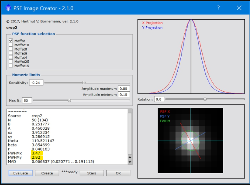The image size is (250, 185).
Task: Open the Stars button
Action: coord(91,173)
